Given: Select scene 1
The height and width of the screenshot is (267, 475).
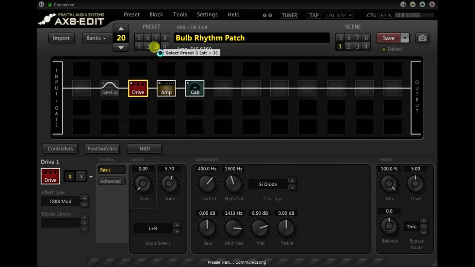Looking at the screenshot, I should (340, 46).
